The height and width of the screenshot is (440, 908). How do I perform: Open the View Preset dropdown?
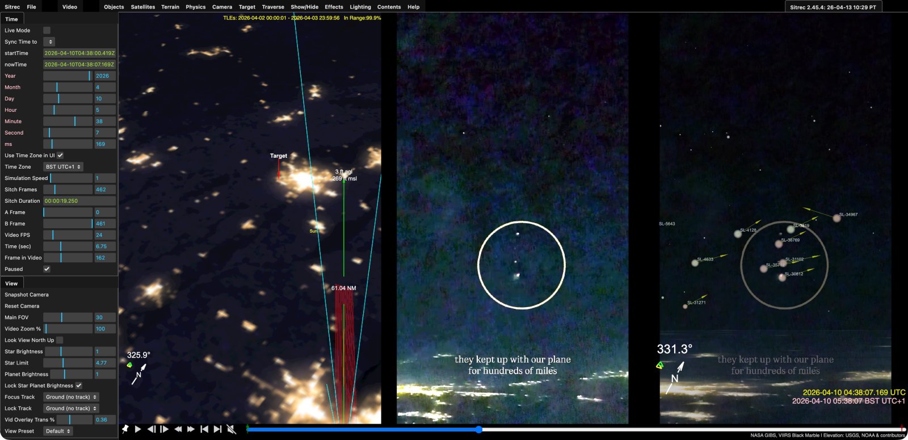(x=58, y=431)
